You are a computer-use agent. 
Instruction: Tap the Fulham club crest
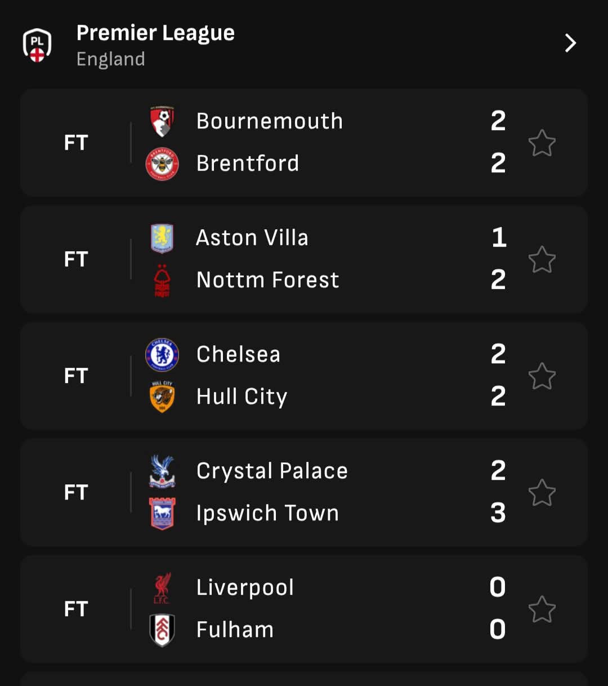point(162,630)
